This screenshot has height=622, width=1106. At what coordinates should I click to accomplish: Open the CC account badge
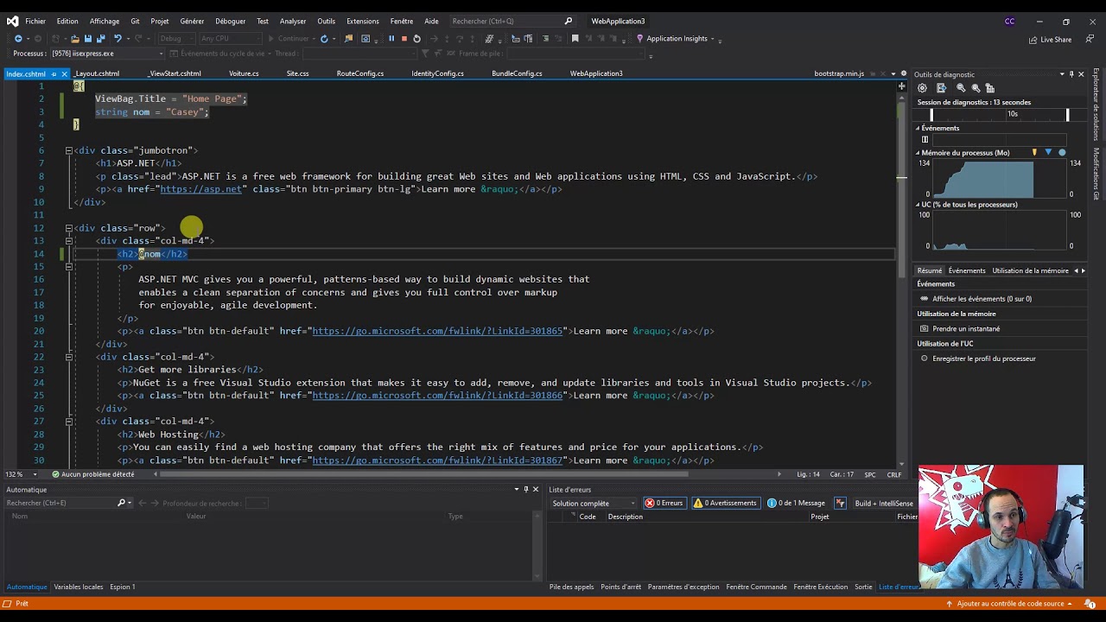tap(1009, 21)
